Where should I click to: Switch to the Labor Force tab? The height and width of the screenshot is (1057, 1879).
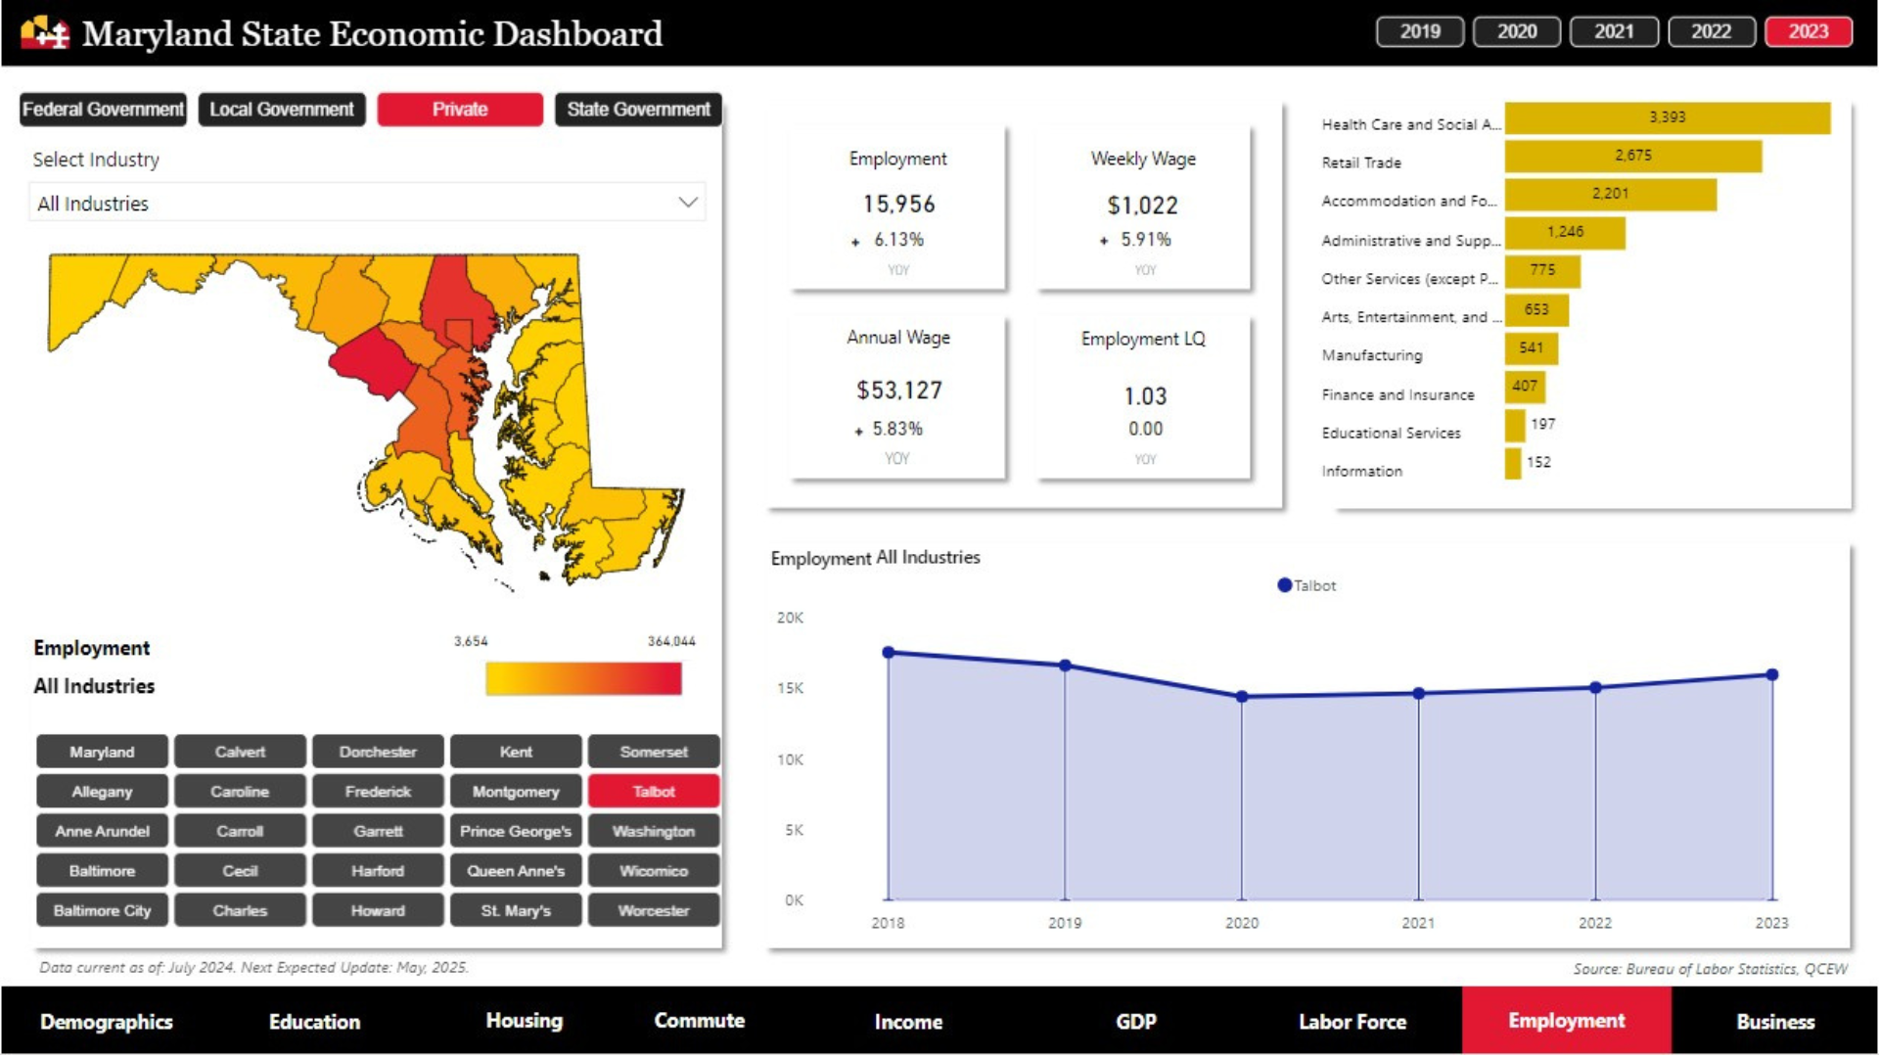pyautogui.click(x=1352, y=1022)
